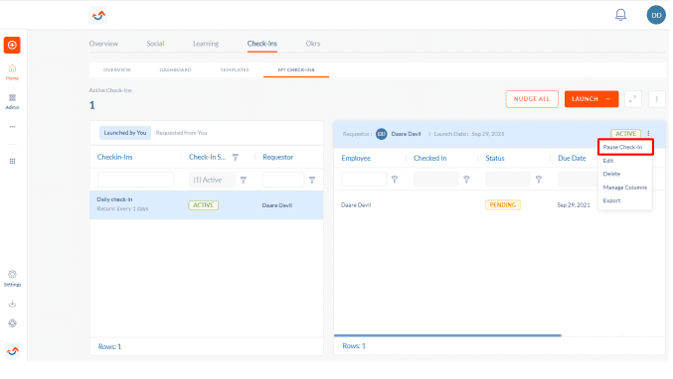Click the Employee filter input field
673x379 pixels.
click(364, 180)
